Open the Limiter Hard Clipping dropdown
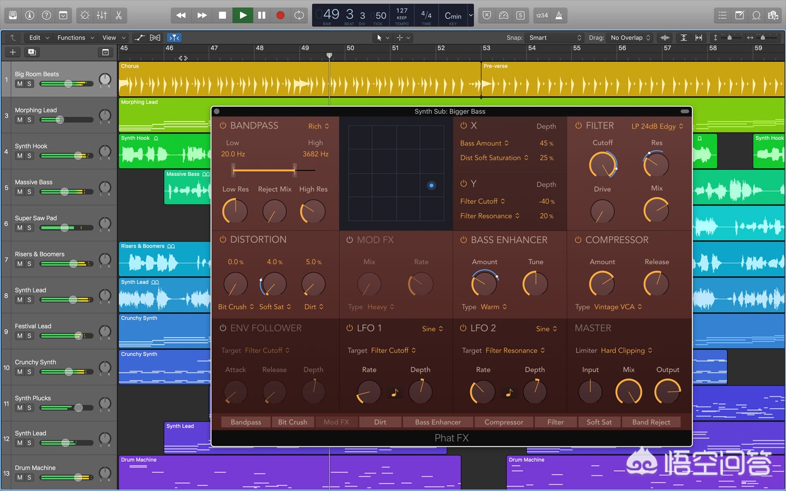Screen dimensions: 786x491 click(x=627, y=351)
